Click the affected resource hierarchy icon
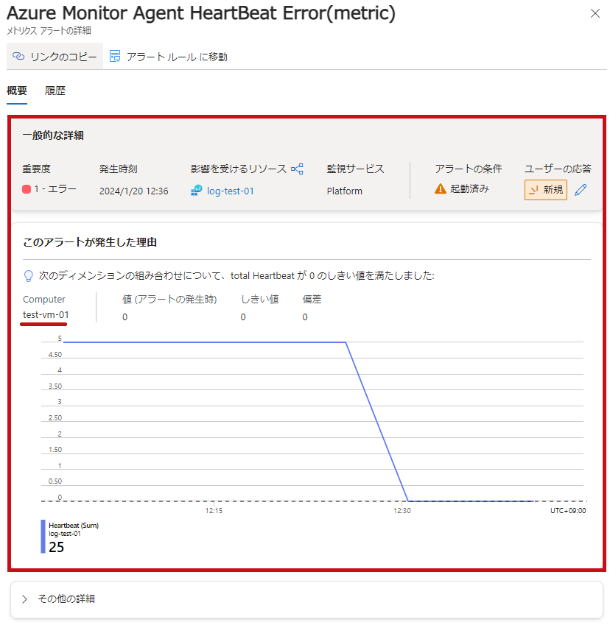 click(x=297, y=169)
